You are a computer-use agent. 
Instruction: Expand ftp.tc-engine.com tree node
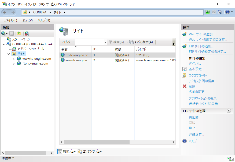14,64
